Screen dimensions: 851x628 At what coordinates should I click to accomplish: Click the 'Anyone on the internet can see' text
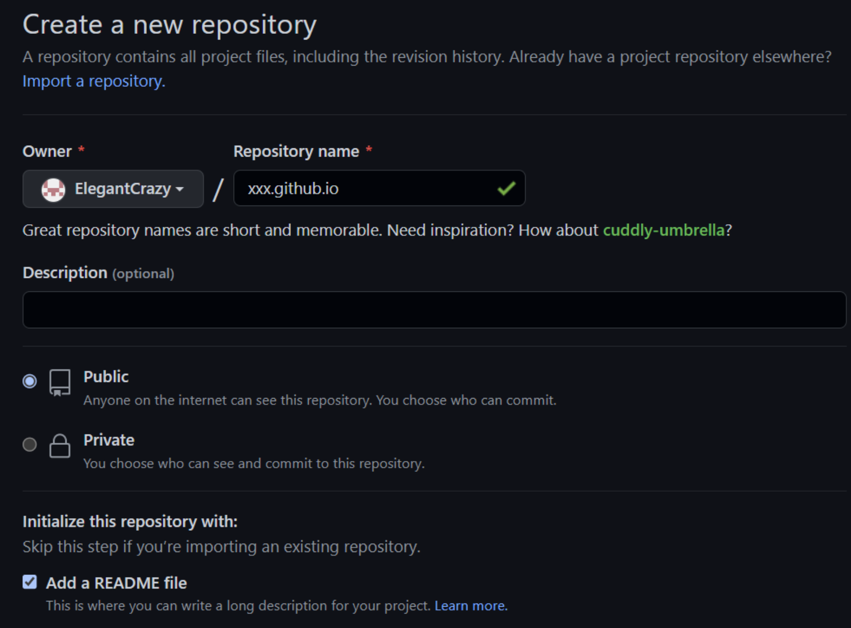(x=320, y=400)
